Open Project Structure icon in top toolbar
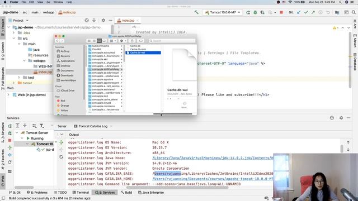This screenshot has width=358, height=201. (337, 12)
